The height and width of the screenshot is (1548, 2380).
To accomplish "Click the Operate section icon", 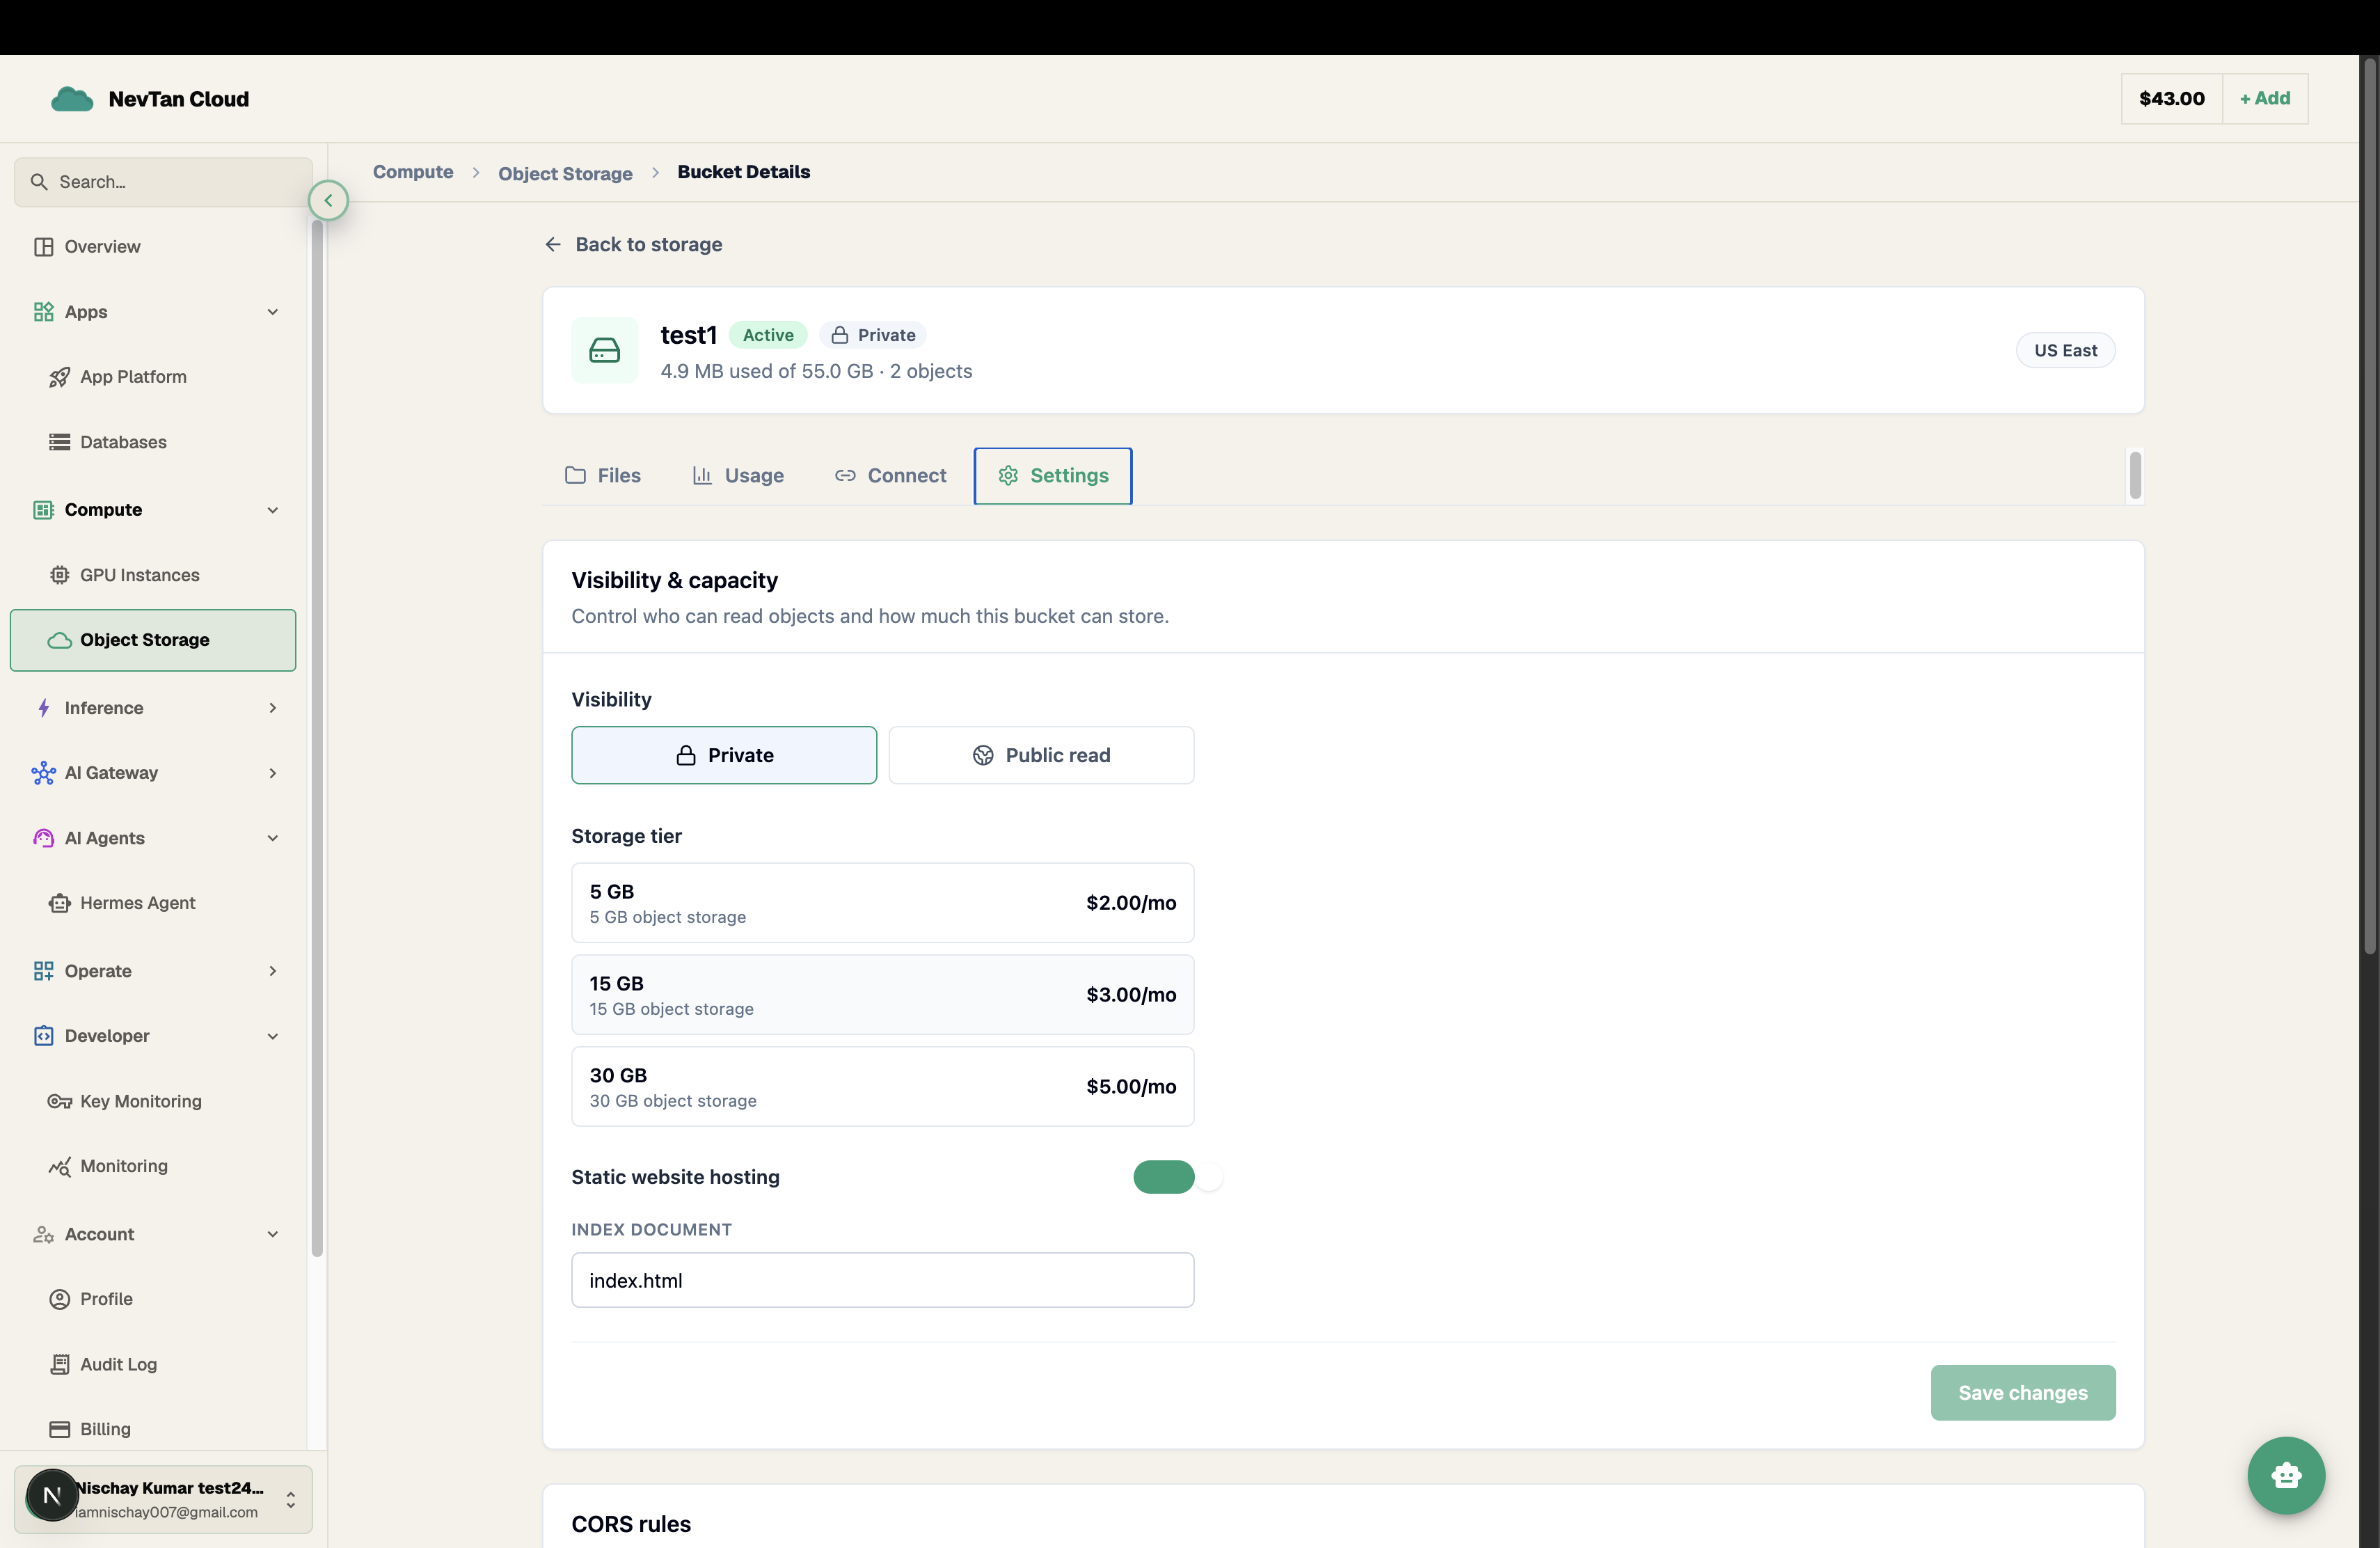I will point(43,971).
